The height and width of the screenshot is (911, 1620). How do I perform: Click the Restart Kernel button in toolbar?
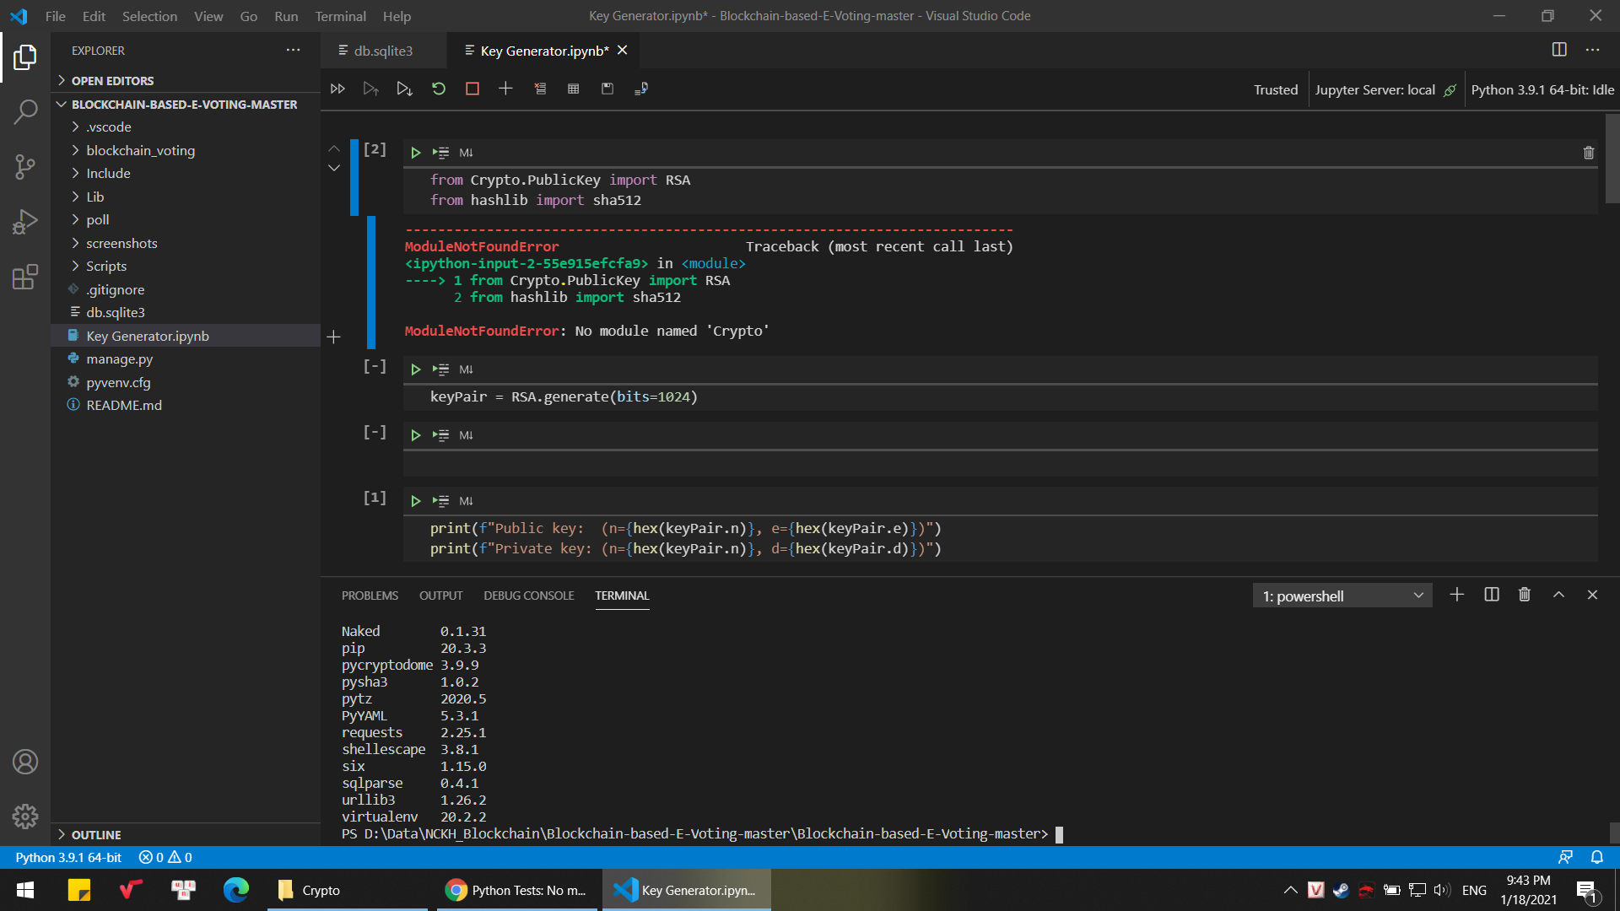439,88
